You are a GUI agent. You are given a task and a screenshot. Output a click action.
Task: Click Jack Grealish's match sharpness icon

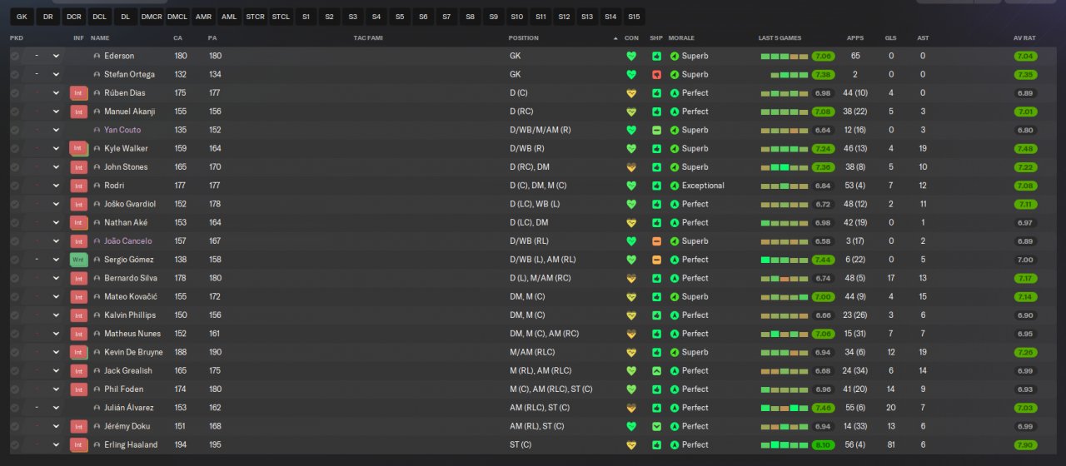coord(656,371)
